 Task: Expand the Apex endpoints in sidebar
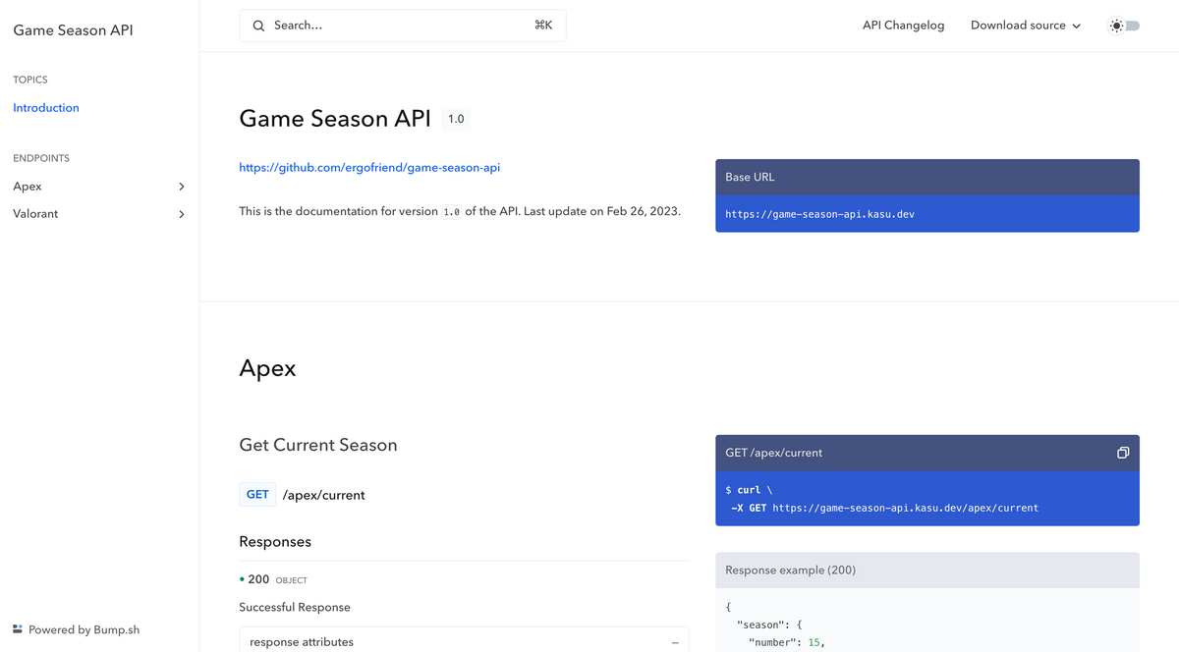tap(181, 186)
